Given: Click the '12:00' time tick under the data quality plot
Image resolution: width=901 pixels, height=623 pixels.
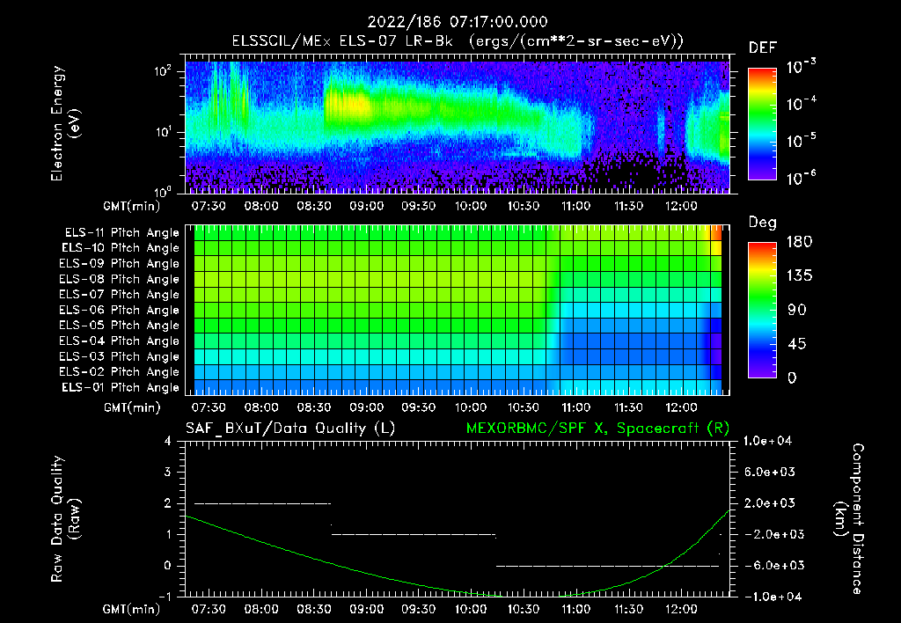Looking at the screenshot, I should click(x=681, y=609).
